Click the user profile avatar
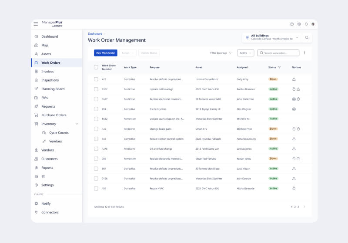 313,24
